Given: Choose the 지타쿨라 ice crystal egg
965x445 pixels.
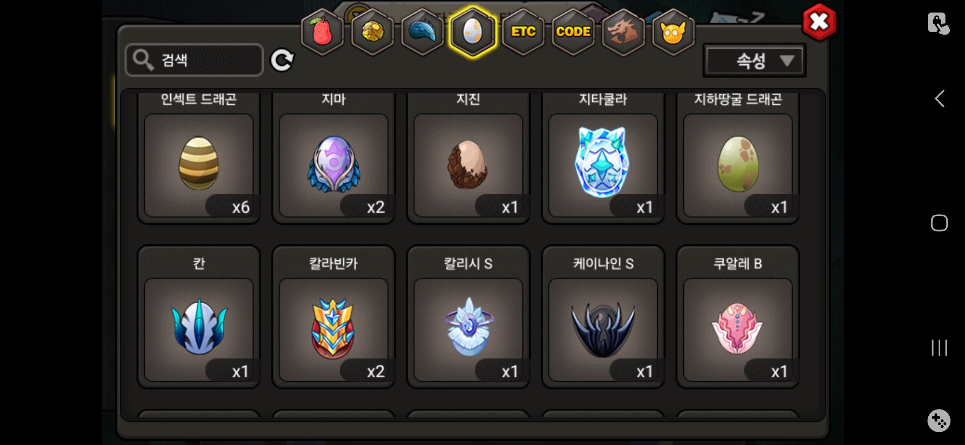Looking at the screenshot, I should click(x=603, y=165).
